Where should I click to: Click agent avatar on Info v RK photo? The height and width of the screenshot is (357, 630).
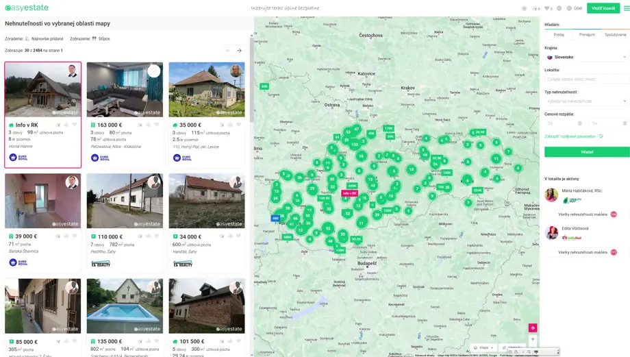[x=73, y=71]
